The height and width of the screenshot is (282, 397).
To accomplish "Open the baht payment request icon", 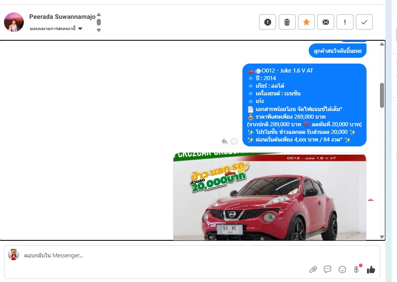I will [356, 269].
